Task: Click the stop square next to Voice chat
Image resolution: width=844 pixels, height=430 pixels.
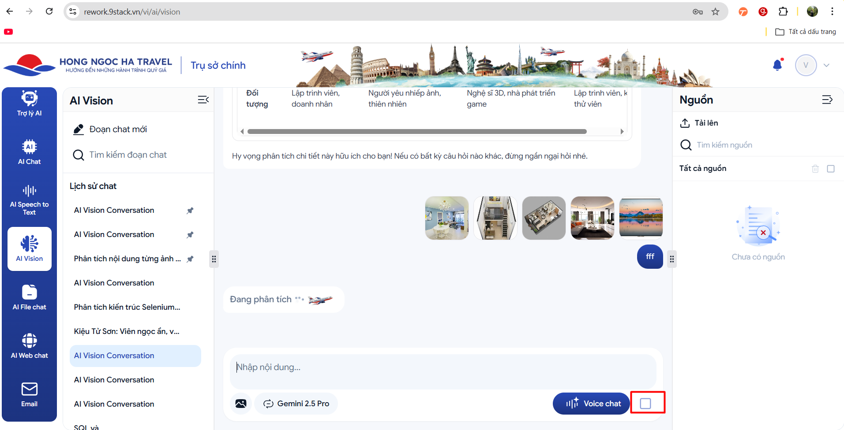Action: [x=645, y=404]
